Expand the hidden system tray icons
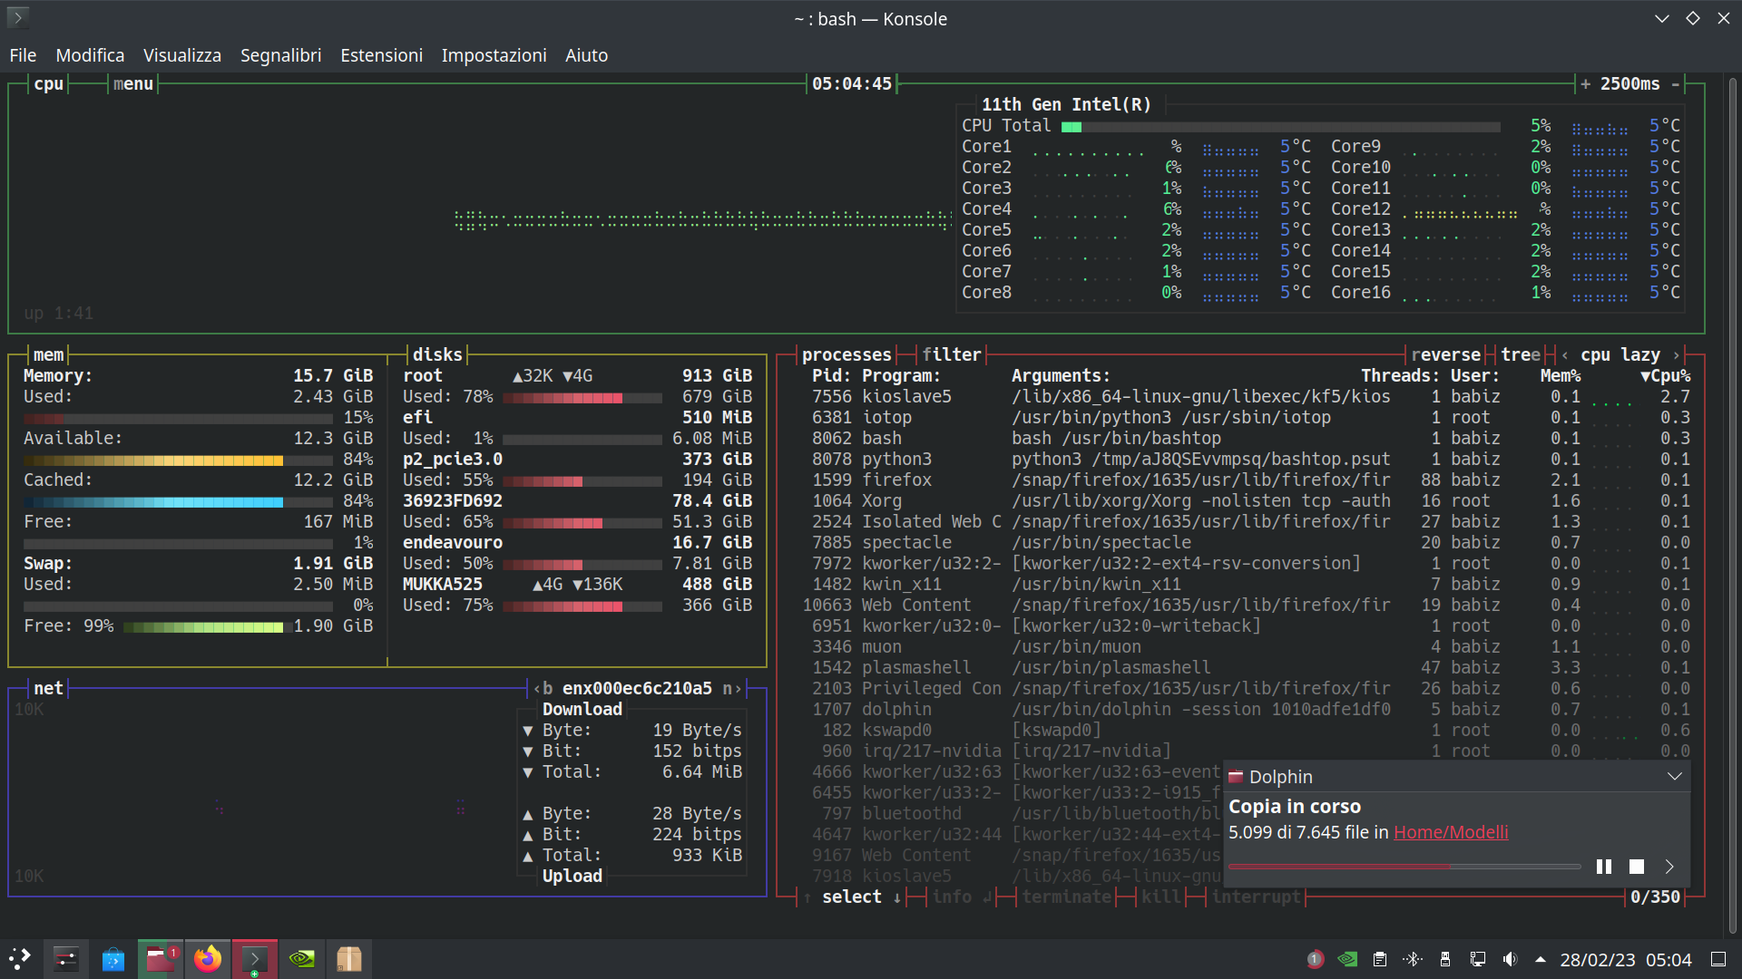Screen dimensions: 1742x979 pos(1541,959)
